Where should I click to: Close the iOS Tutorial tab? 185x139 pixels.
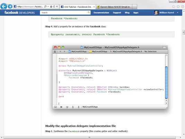click(94, 7)
